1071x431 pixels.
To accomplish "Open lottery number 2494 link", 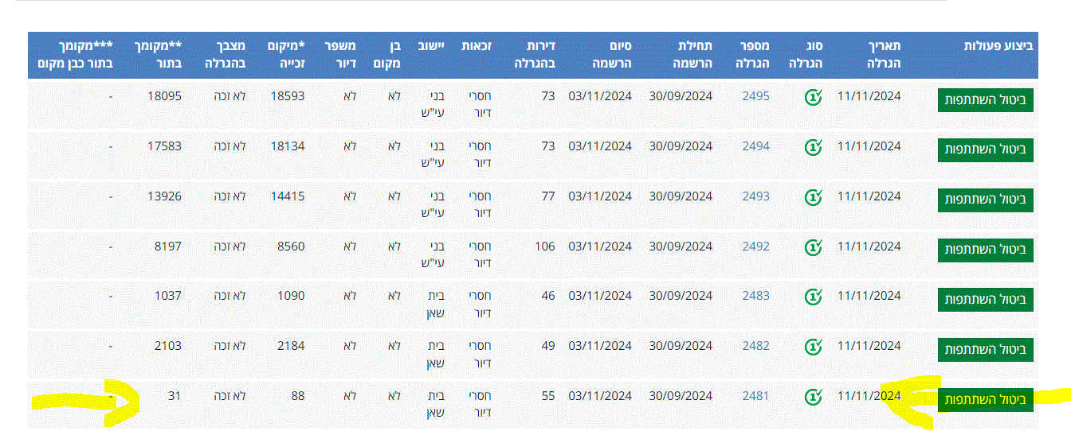I will [x=755, y=146].
